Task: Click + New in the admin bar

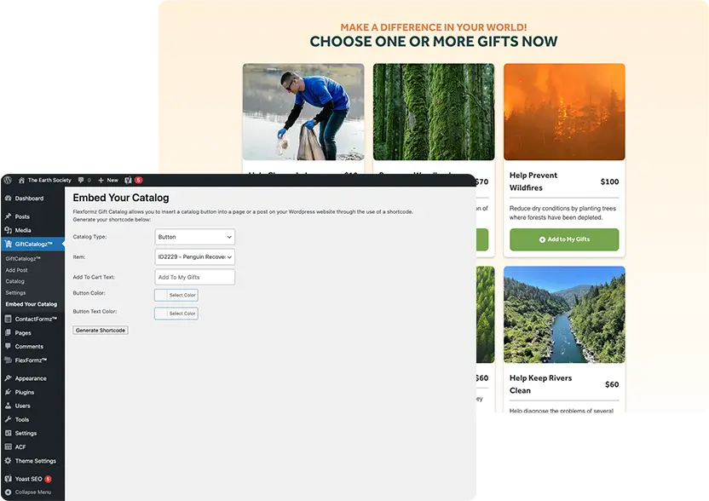Action: click(107, 181)
